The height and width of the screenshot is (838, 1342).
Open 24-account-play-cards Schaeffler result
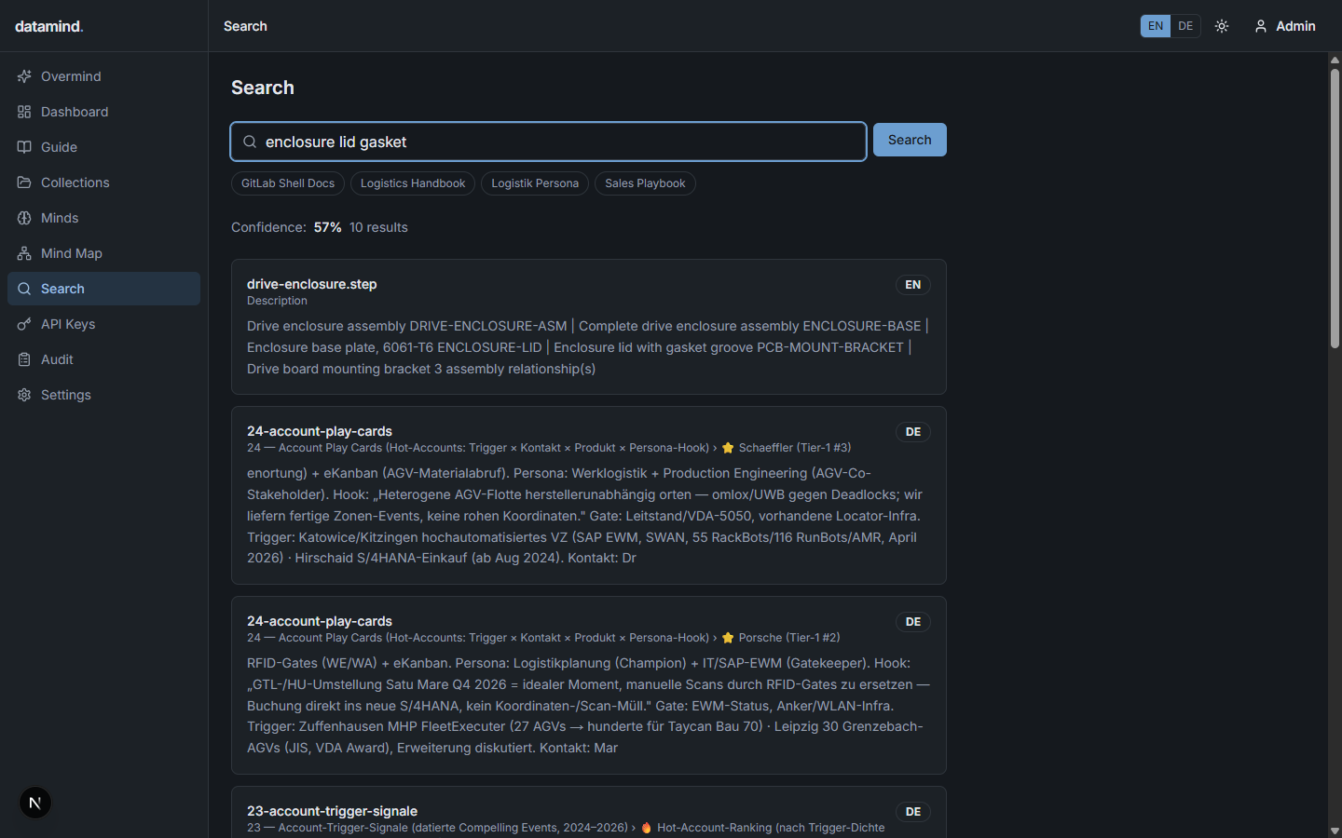pyautogui.click(x=589, y=495)
